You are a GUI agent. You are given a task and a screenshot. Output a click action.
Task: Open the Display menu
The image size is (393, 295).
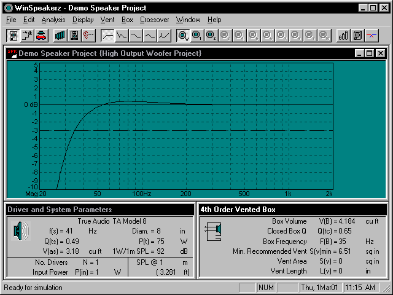(x=83, y=20)
